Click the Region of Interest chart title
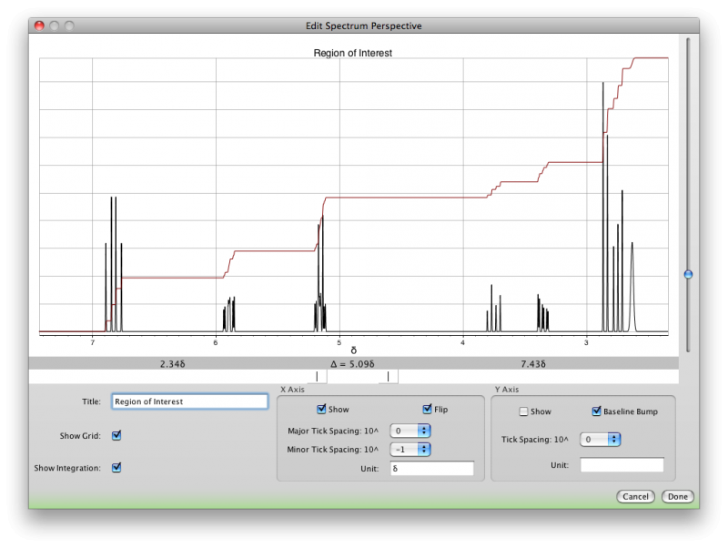 [x=353, y=53]
